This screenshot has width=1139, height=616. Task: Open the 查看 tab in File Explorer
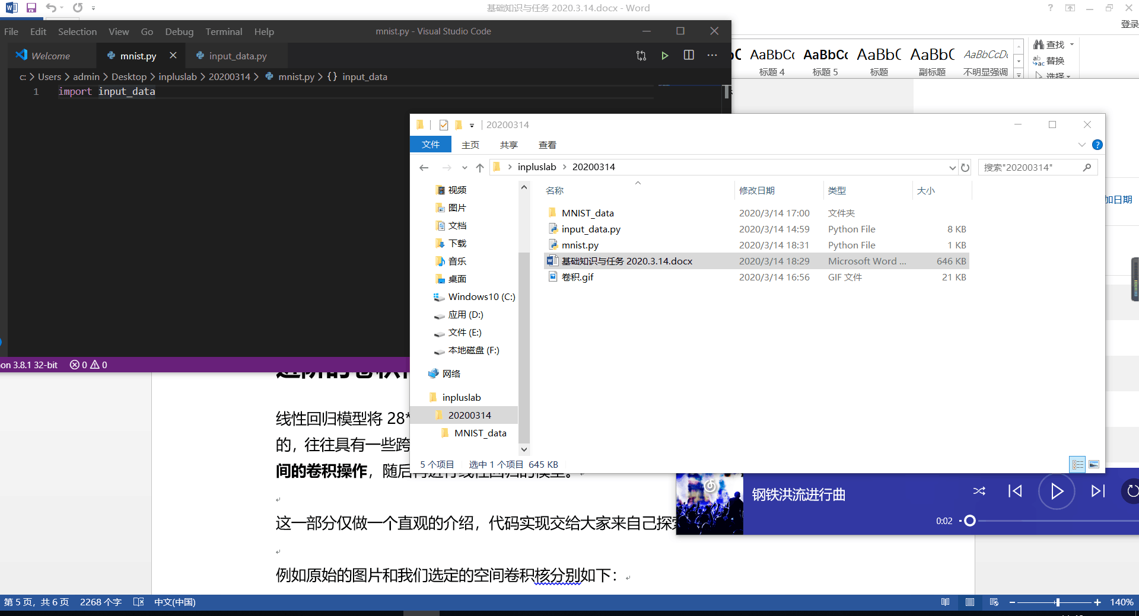coord(547,145)
